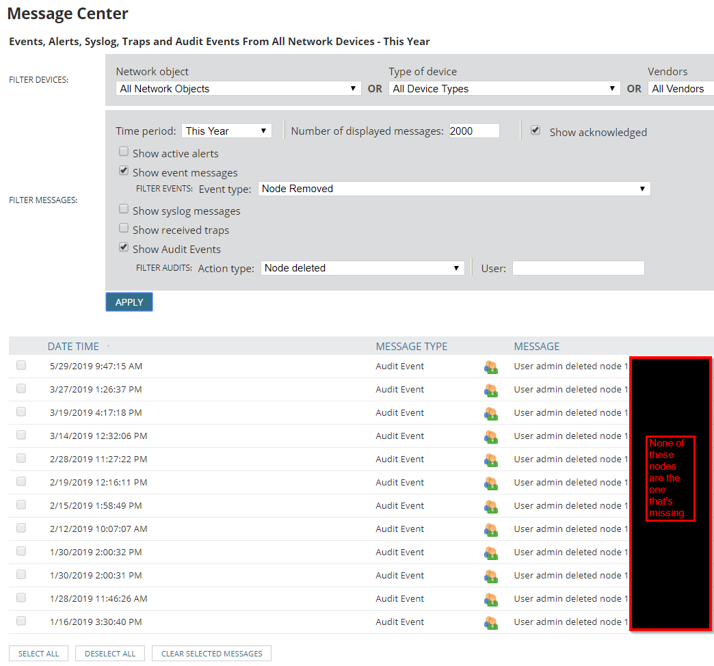Click audit event icon for 1/30/2019 2:00:32 PM row
Screen dimensions: 714x666
[x=491, y=552]
